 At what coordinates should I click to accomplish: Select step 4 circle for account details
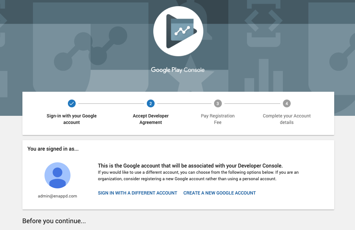(x=286, y=104)
